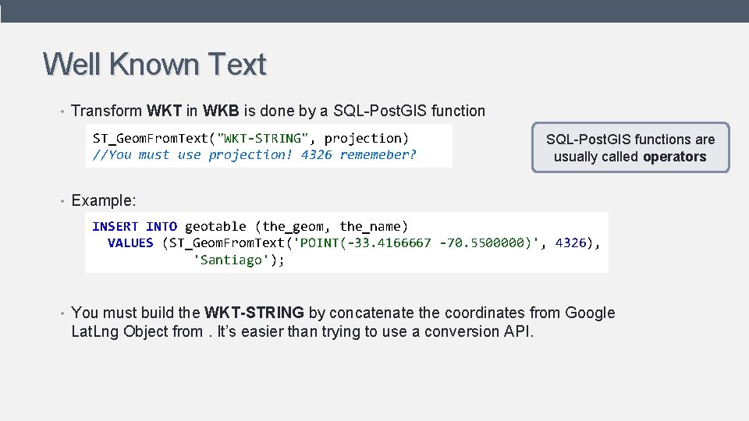Click the "Google" word in last bullet
This screenshot has width=749, height=421.
pyautogui.click(x=590, y=313)
